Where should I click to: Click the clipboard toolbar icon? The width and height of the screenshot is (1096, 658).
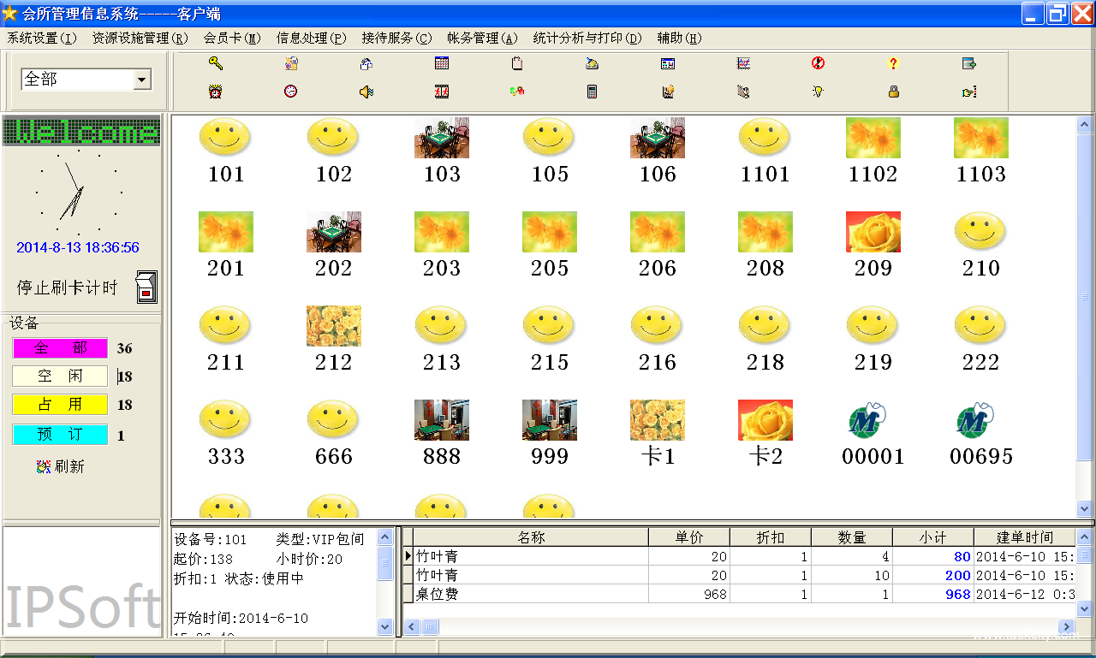[x=517, y=63]
